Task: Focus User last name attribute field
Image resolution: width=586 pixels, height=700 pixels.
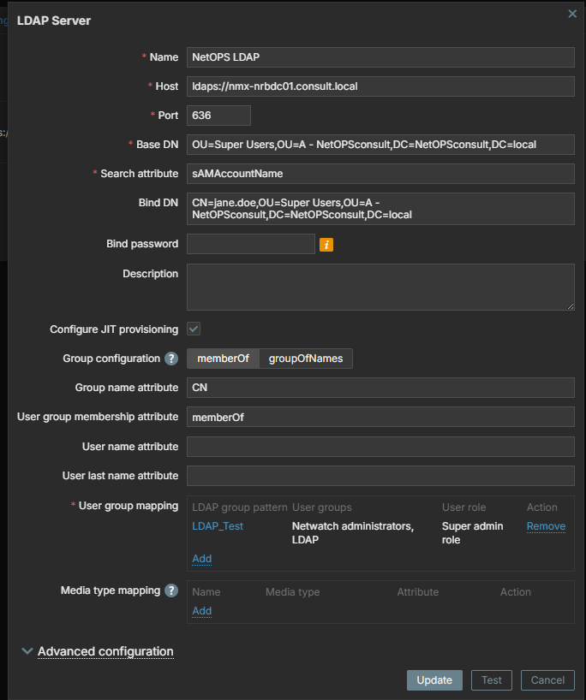Action: tap(380, 476)
